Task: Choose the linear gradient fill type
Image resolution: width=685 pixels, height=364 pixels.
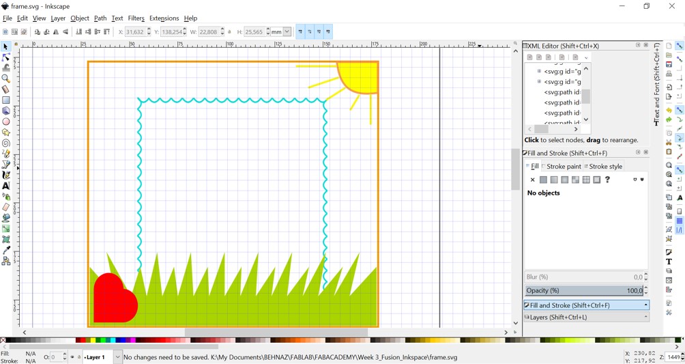Action: point(554,180)
